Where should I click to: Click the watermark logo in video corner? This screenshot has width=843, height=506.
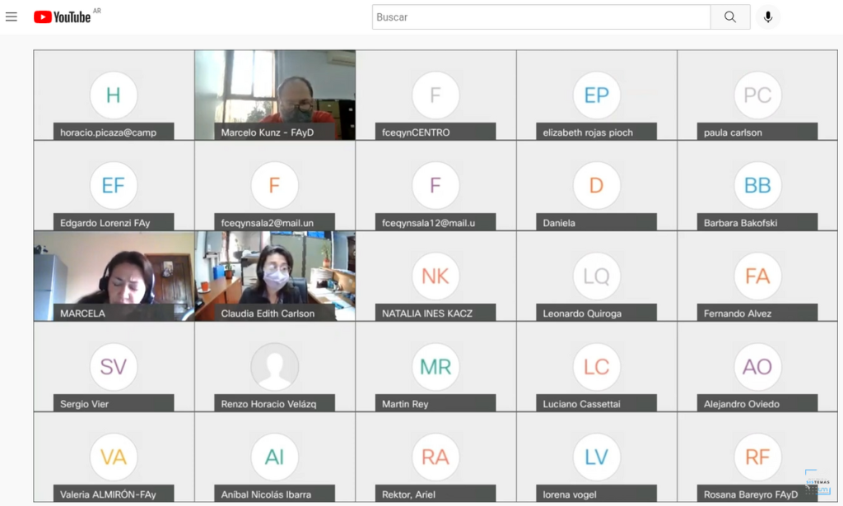pos(817,482)
